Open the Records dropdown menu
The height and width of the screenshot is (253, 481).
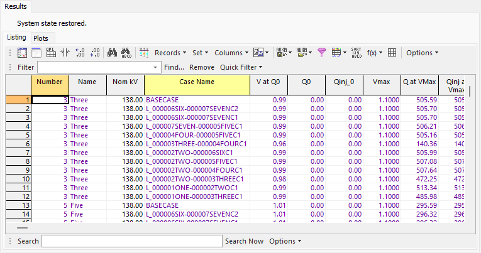click(170, 53)
